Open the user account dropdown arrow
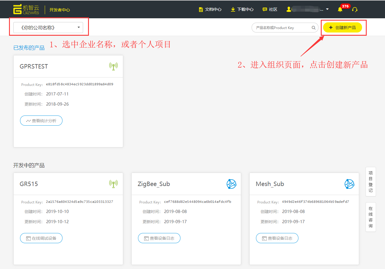The width and height of the screenshot is (385, 269). point(327,9)
